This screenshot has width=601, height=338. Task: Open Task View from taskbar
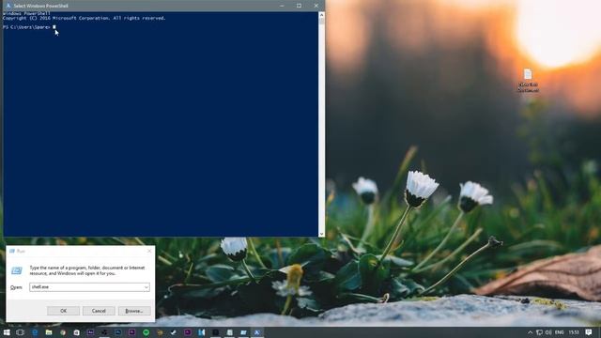pyautogui.click(x=20, y=332)
